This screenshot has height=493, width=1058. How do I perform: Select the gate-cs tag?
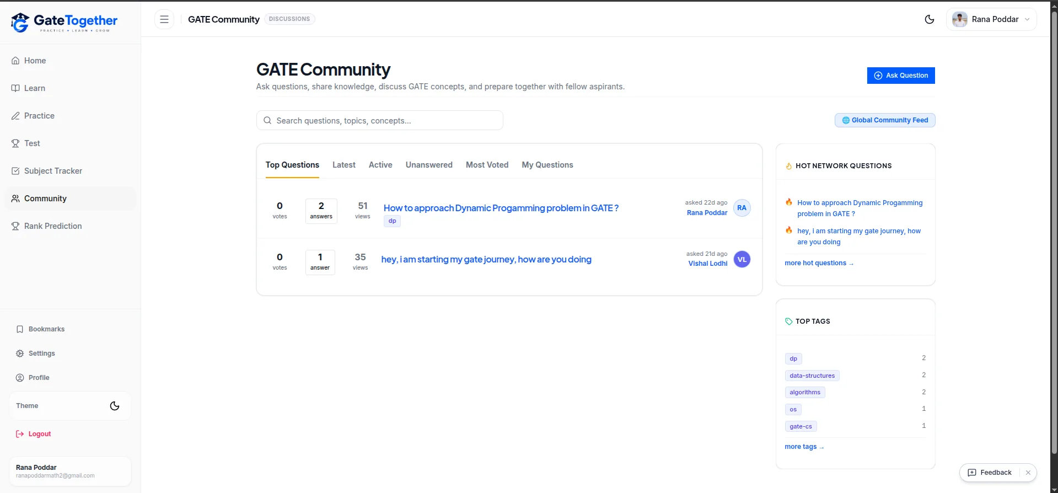tap(801, 426)
